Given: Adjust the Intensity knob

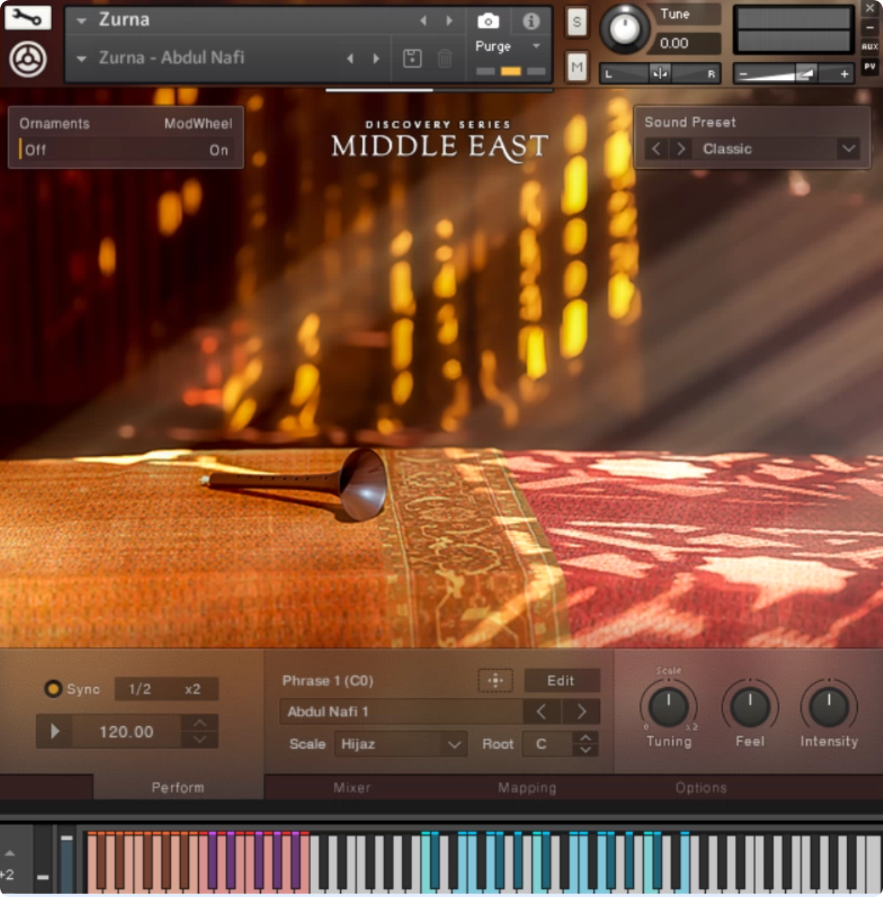Looking at the screenshot, I should coord(829,707).
